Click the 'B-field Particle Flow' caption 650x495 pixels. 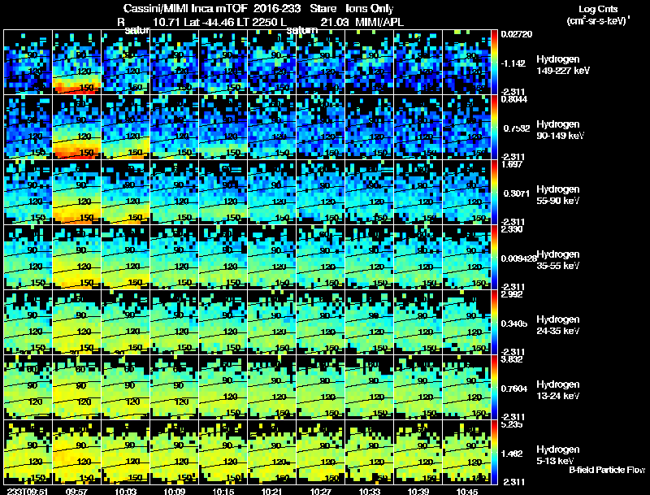607,470
